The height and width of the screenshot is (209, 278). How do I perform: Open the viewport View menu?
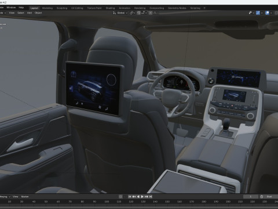(12, 13)
